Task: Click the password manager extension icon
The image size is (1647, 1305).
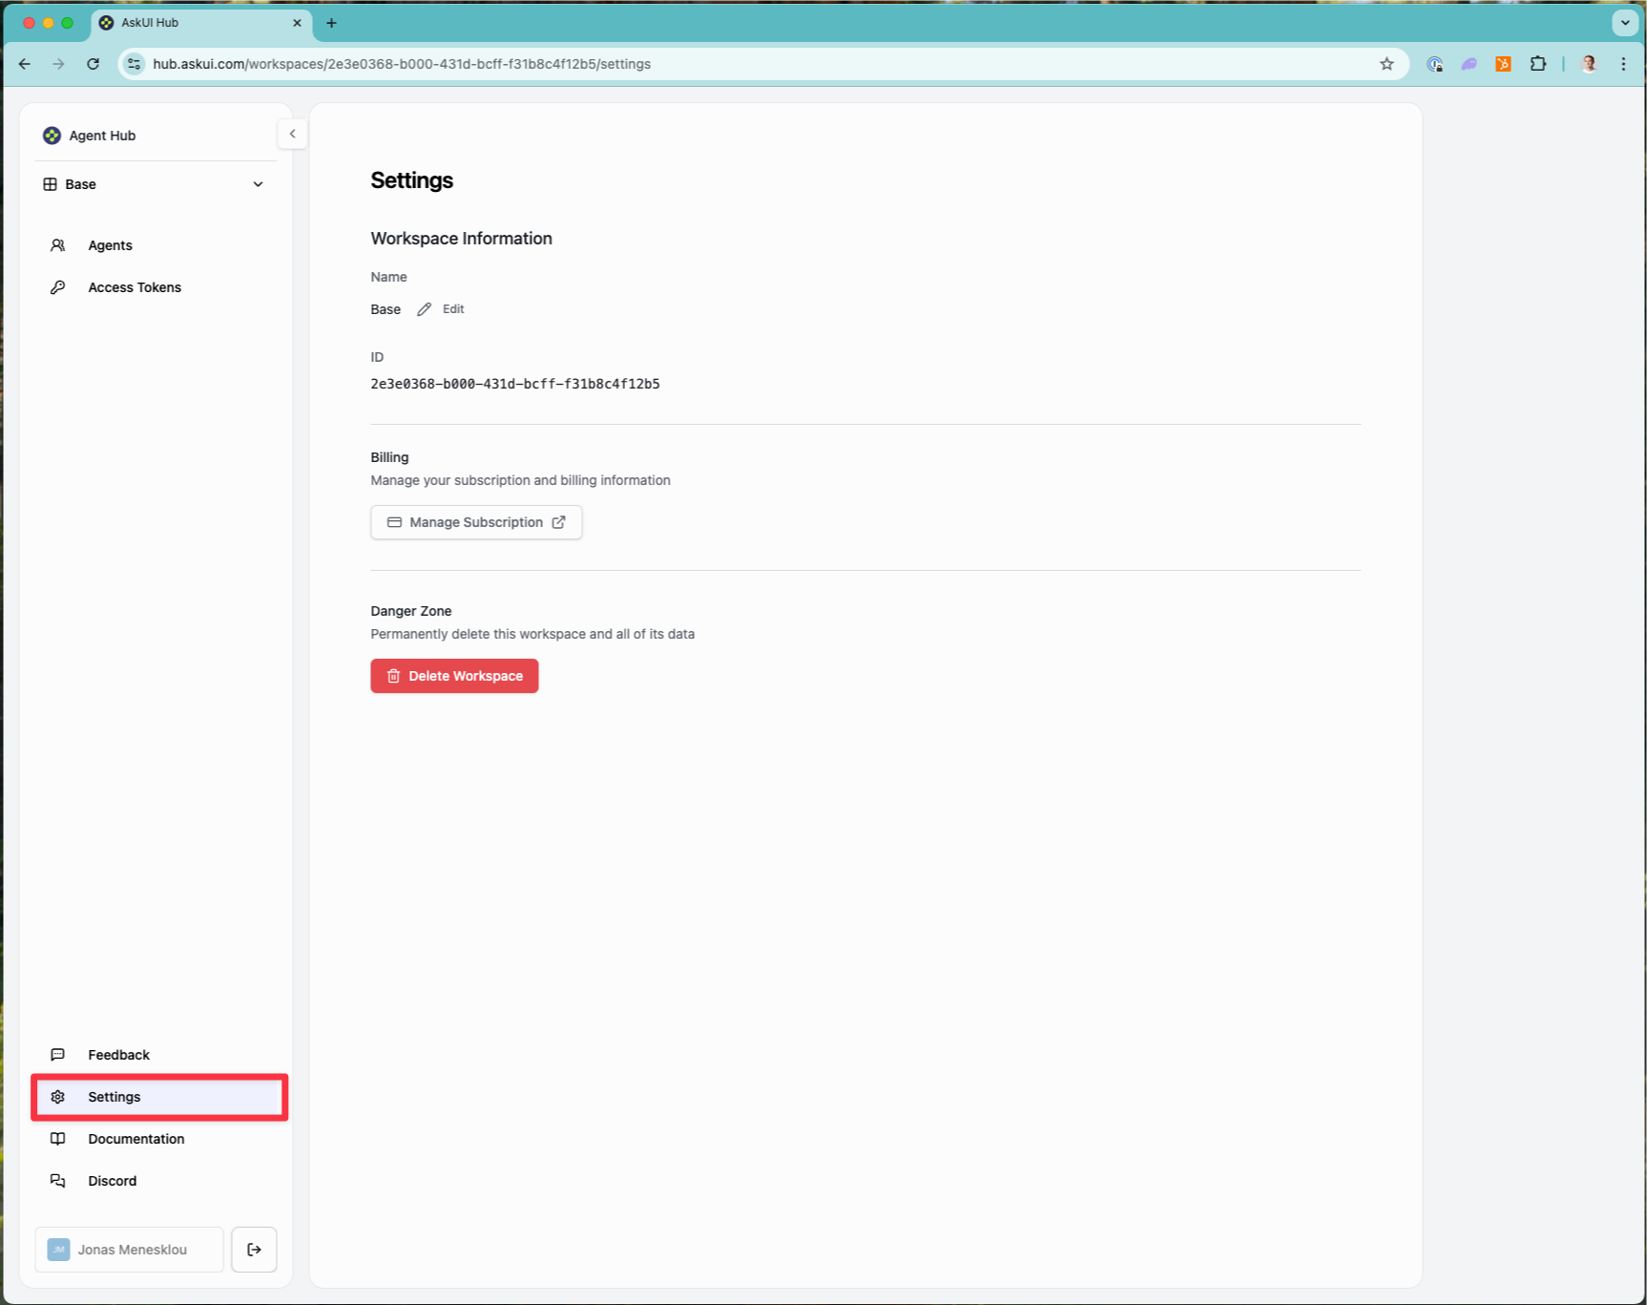Action: (1434, 64)
